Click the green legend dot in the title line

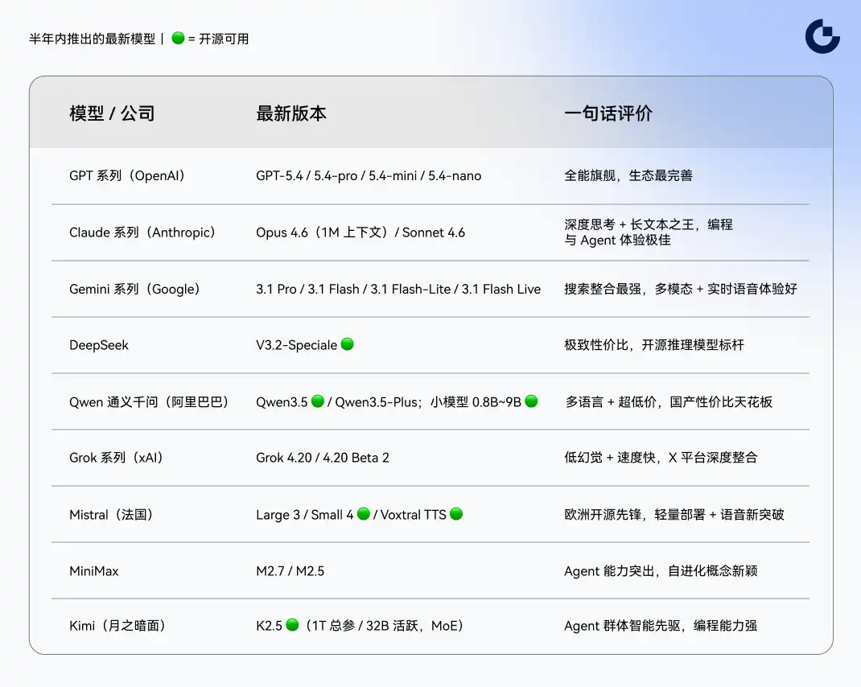tap(176, 36)
